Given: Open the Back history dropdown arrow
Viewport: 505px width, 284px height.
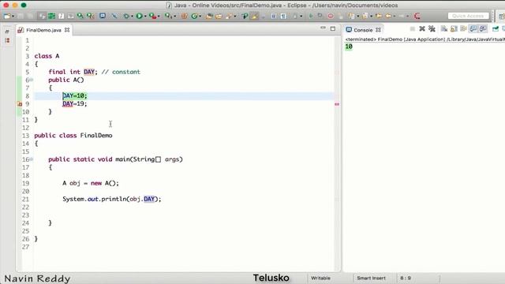Looking at the screenshot, I should [395, 16].
